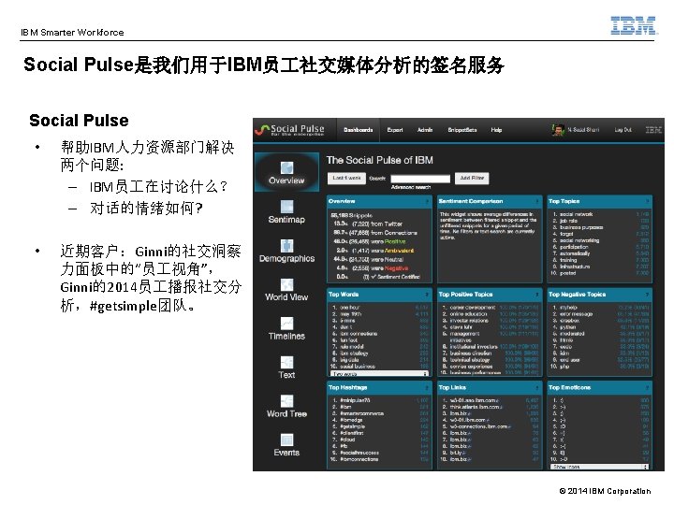Image resolution: width=674 pixels, height=505 pixels.
Task: Click '#ibmconnections' in Top Hashtags
Action: click(359, 459)
